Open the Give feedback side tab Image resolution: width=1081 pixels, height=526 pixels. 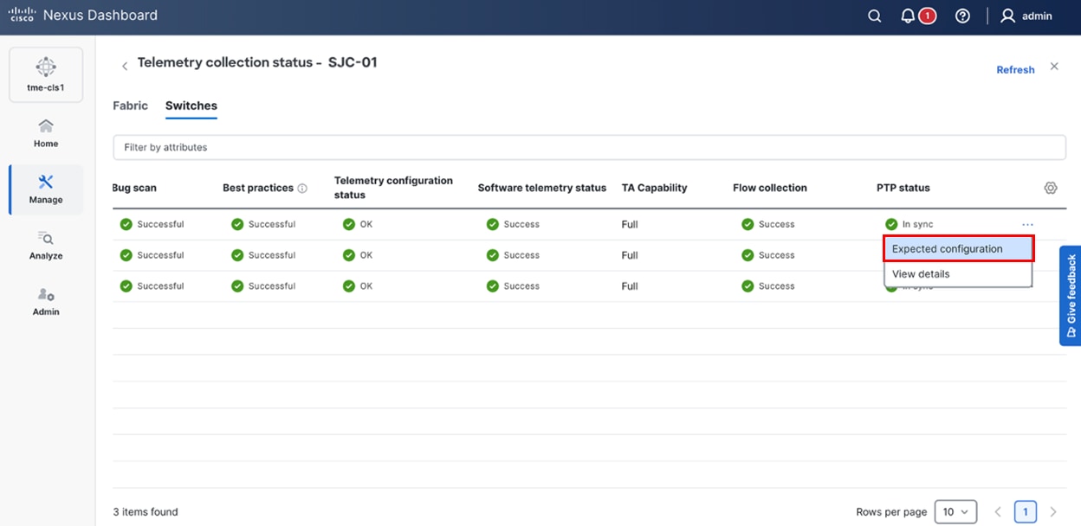pyautogui.click(x=1071, y=295)
